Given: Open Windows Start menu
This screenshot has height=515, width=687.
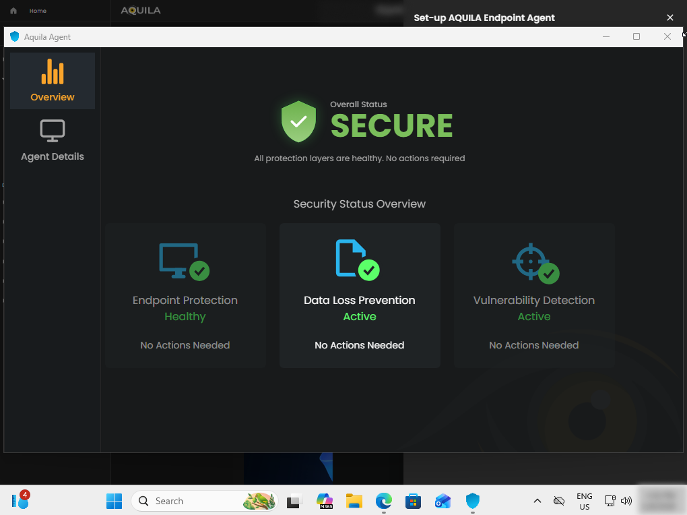Looking at the screenshot, I should (115, 501).
